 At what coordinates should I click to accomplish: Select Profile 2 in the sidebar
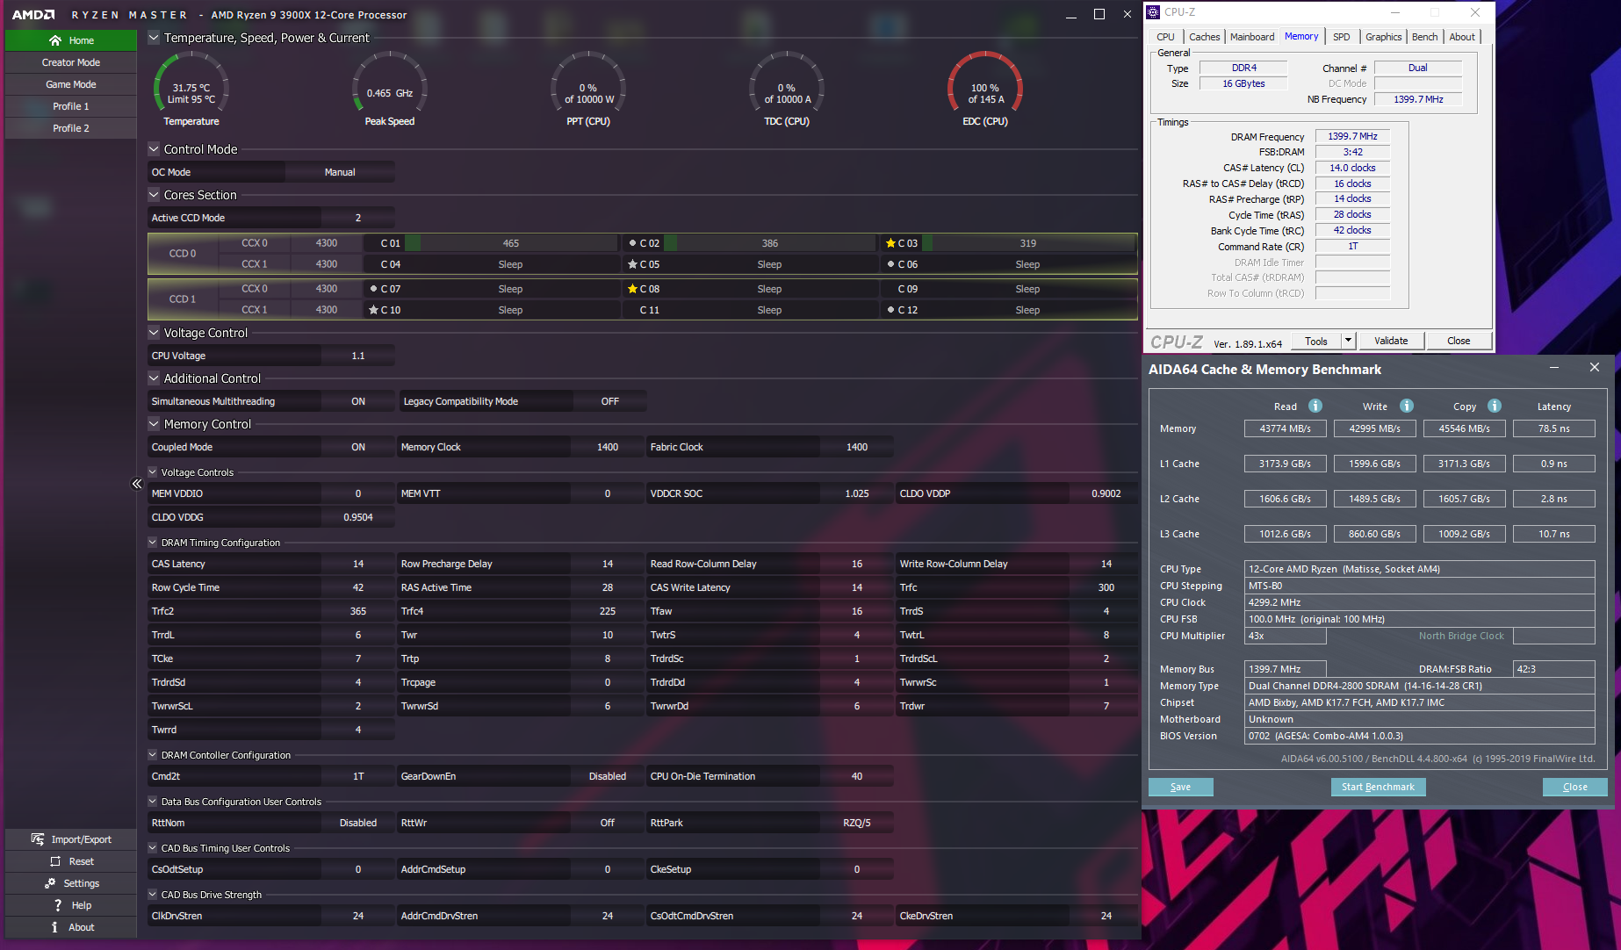pos(71,128)
